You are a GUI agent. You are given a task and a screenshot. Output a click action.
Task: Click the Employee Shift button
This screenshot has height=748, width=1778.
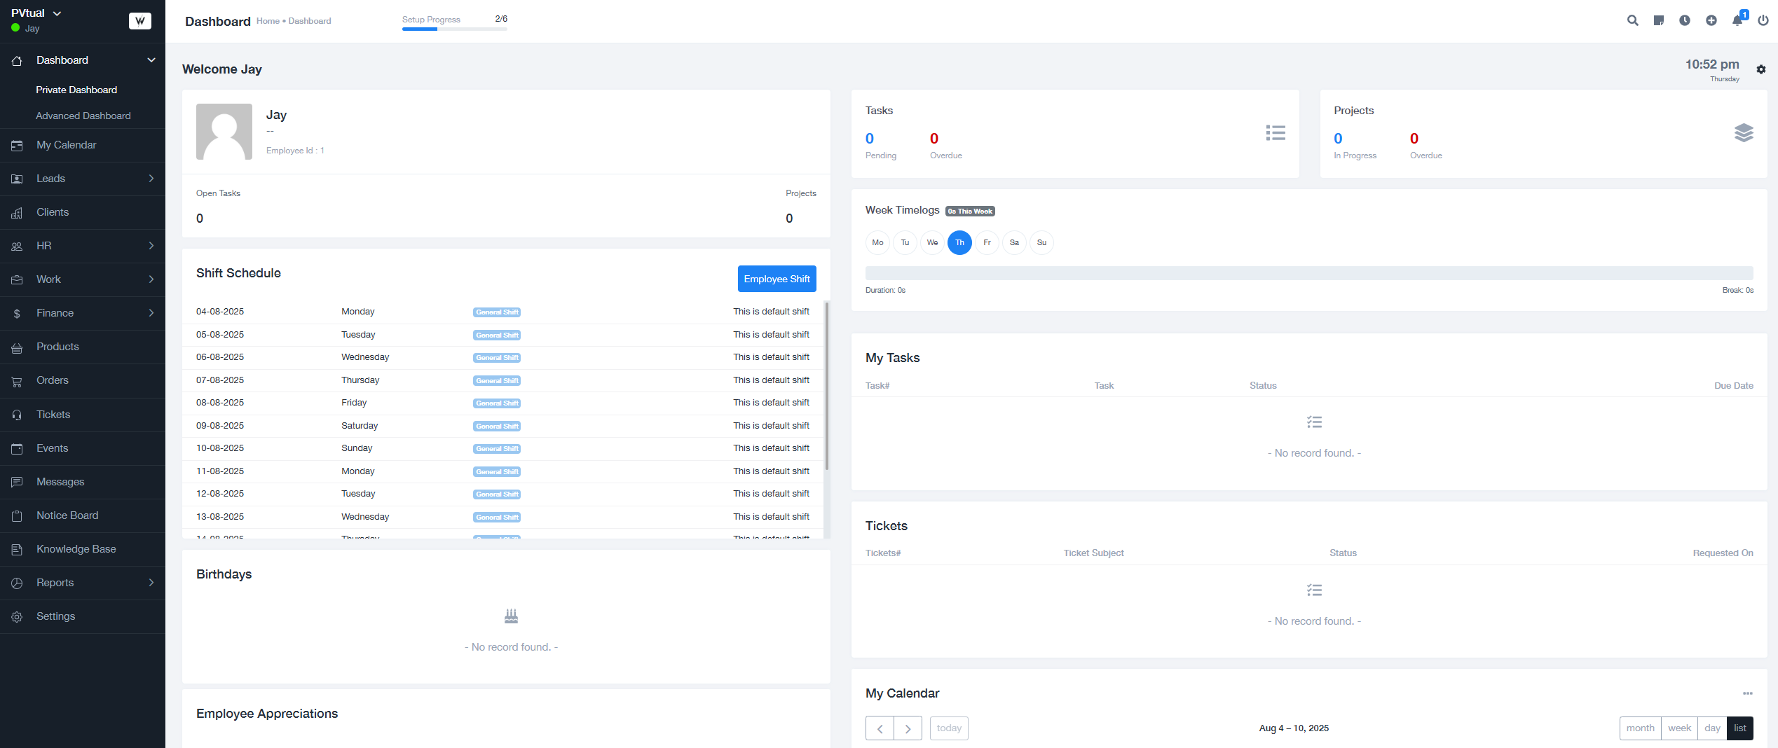[x=776, y=279]
